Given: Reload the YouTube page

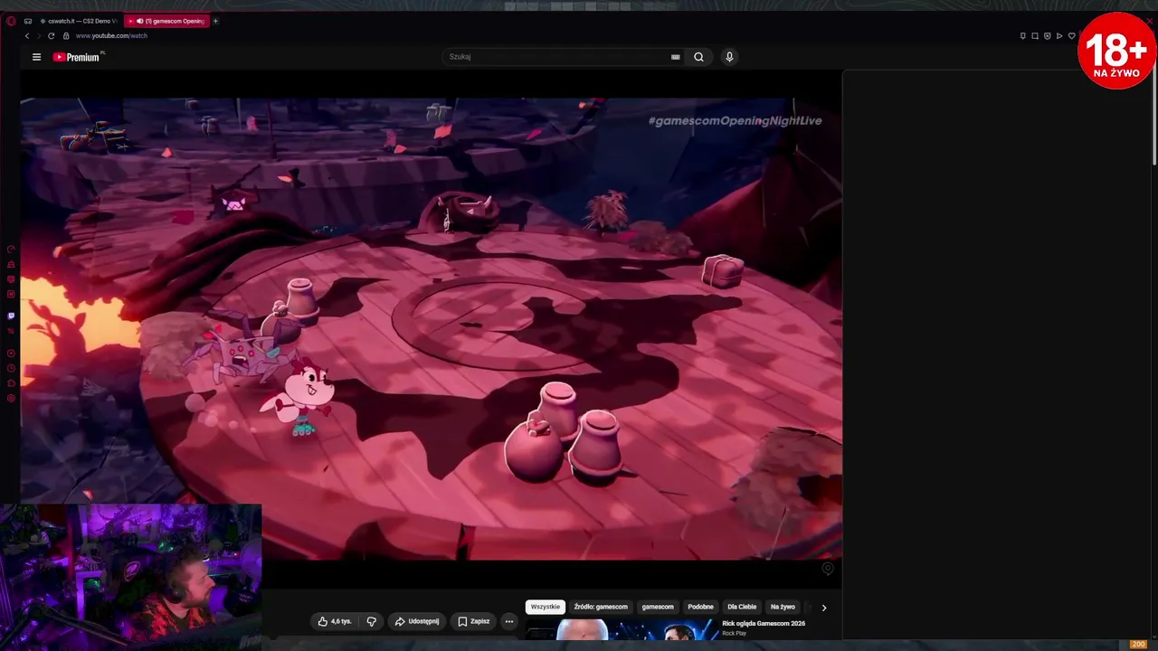Looking at the screenshot, I should 52,36.
